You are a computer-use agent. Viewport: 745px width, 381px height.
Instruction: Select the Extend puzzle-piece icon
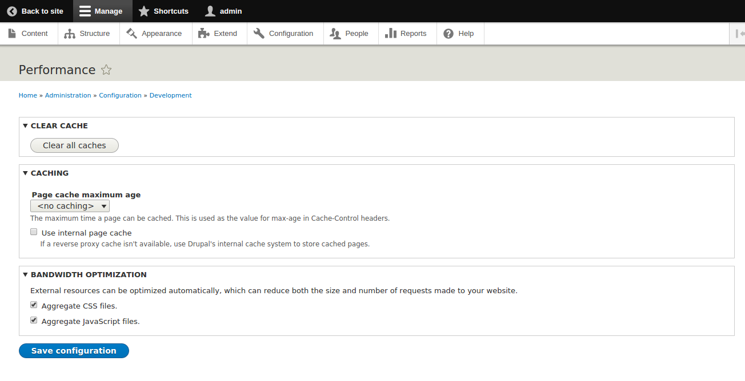203,33
